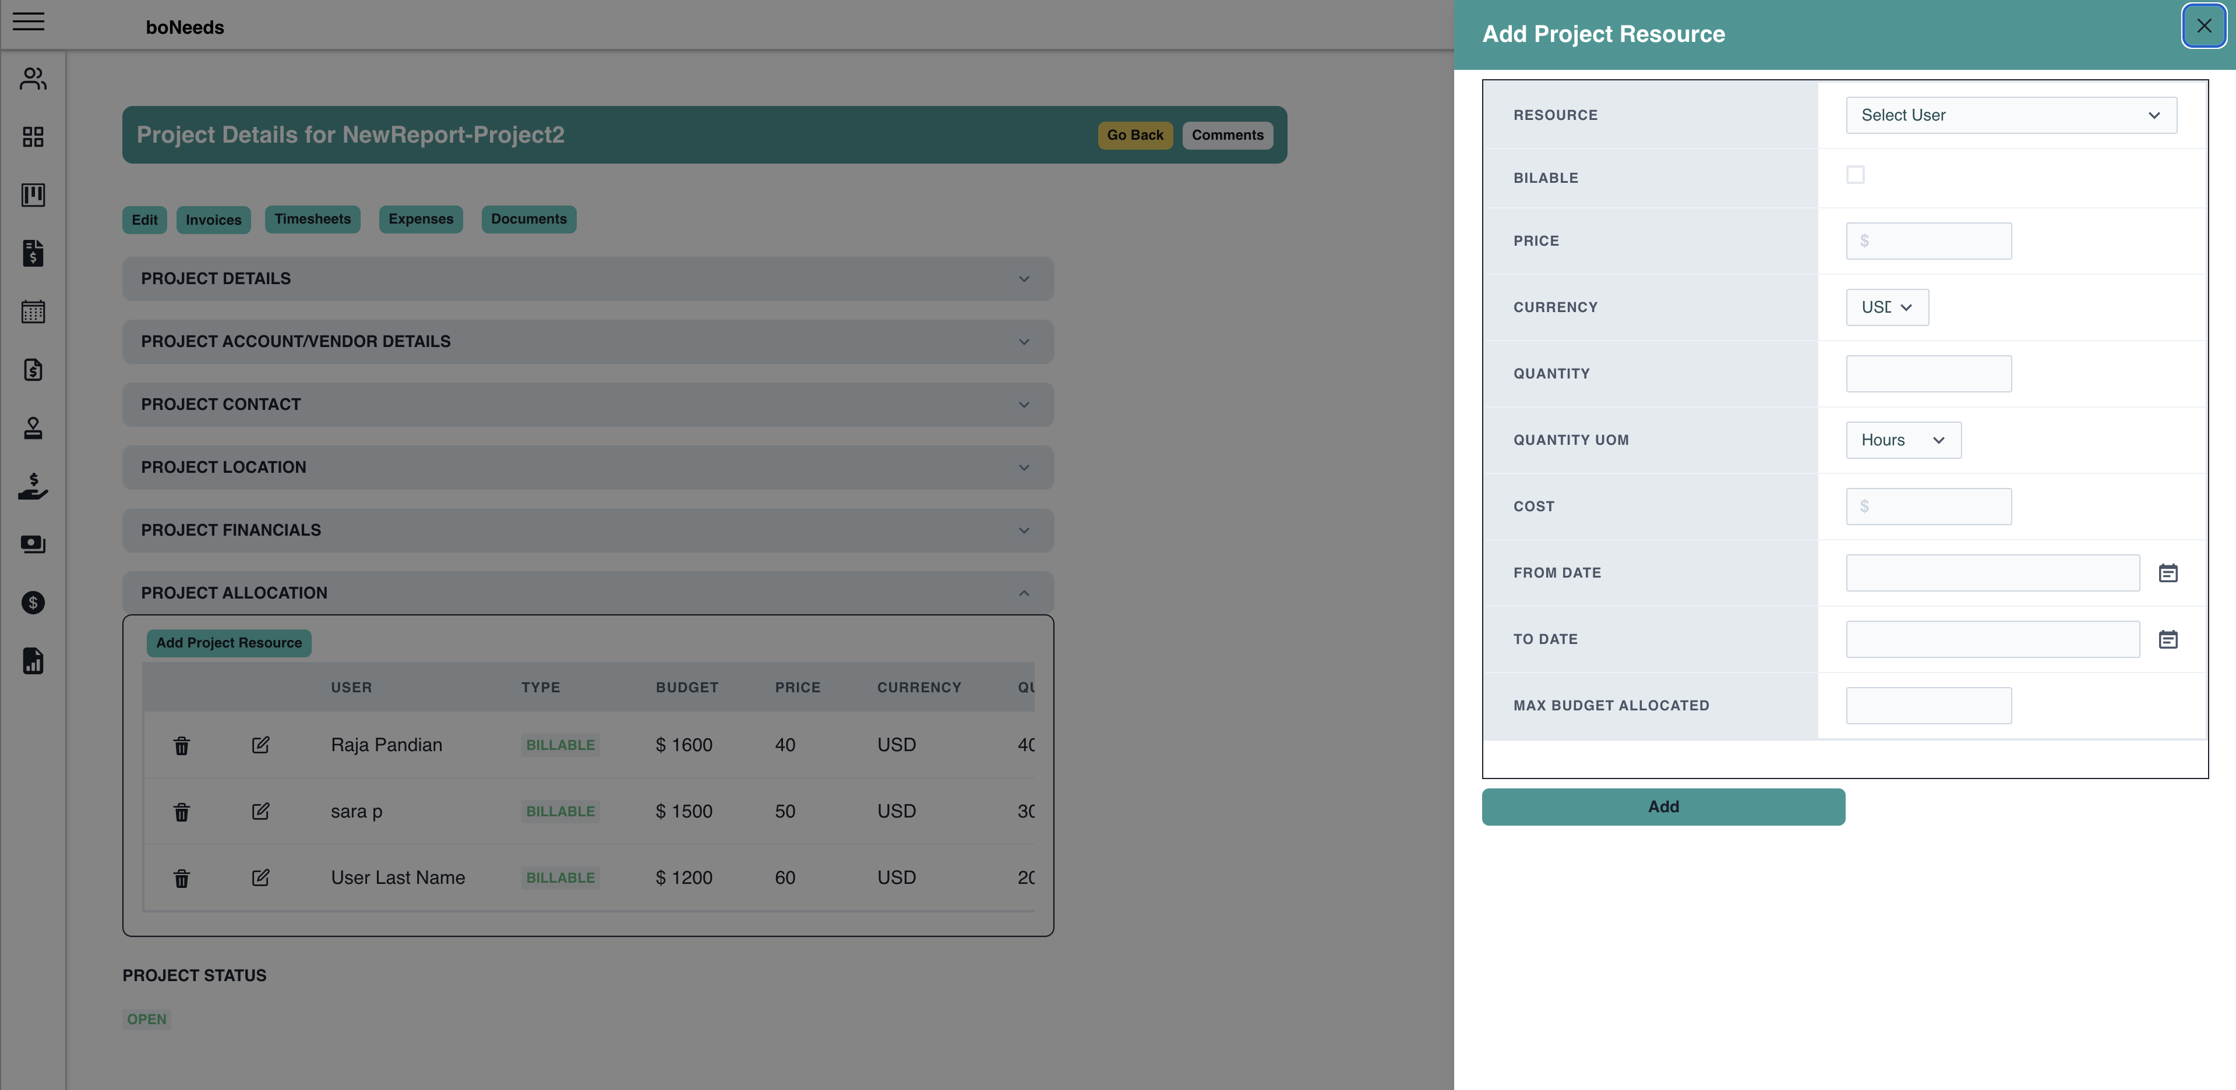Select the payments hand-with-dollar sidebar icon
The image size is (2236, 1090).
coord(32,486)
